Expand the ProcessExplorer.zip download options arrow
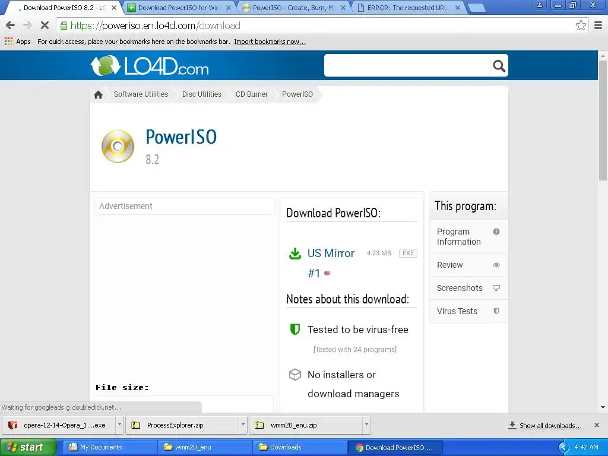The image size is (608, 456). (243, 425)
